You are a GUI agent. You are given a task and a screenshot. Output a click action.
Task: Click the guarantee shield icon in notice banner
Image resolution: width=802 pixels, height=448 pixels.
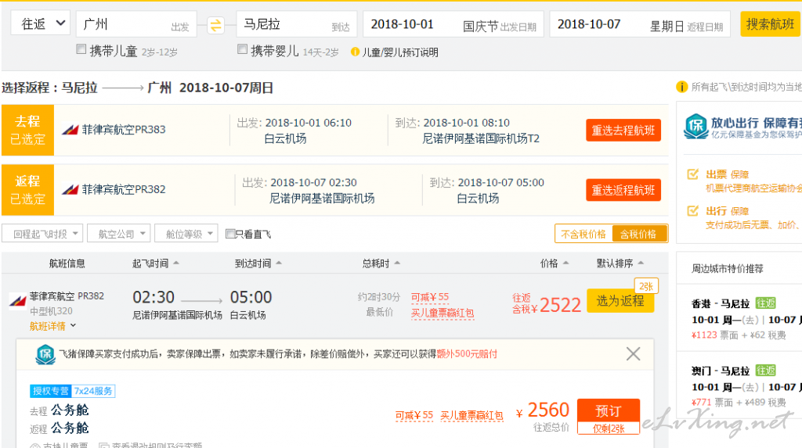click(45, 354)
